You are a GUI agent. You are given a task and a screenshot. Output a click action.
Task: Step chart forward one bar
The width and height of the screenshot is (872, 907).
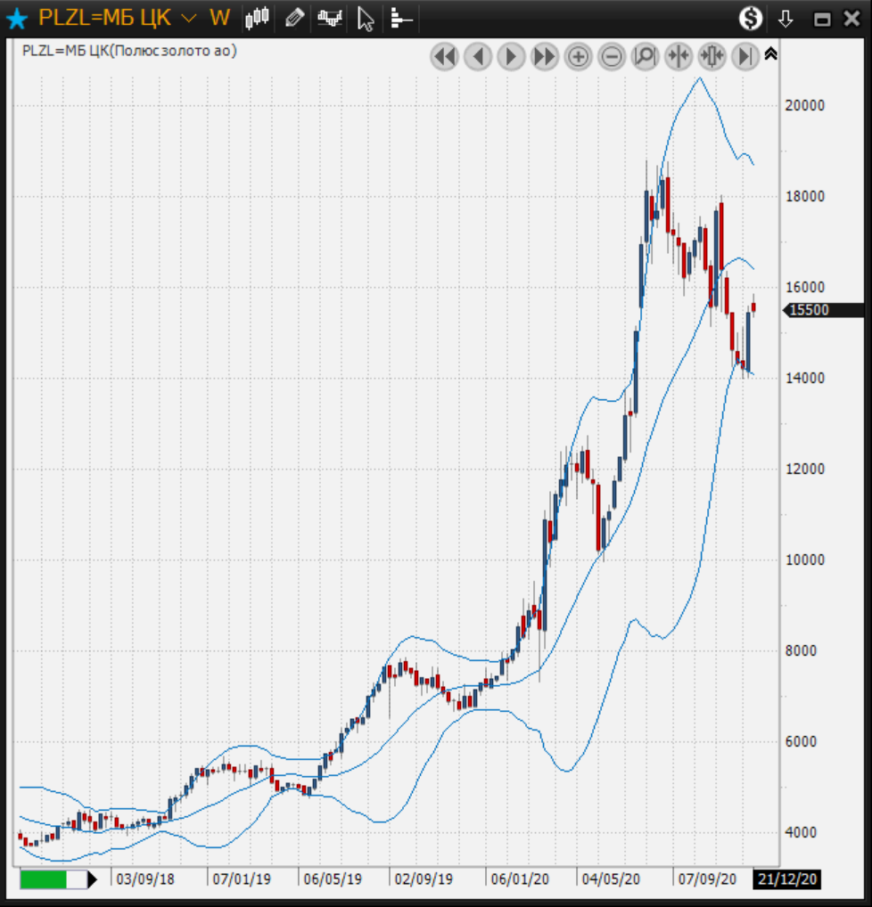point(511,57)
